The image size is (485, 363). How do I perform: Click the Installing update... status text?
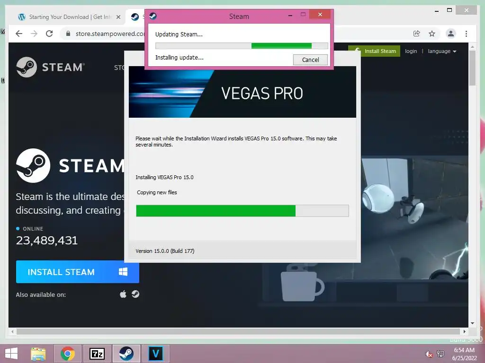tap(180, 57)
